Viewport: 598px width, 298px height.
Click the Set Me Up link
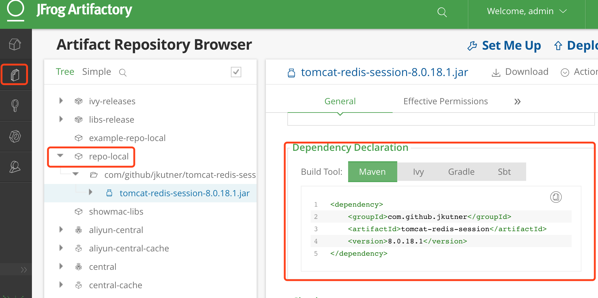coord(504,45)
